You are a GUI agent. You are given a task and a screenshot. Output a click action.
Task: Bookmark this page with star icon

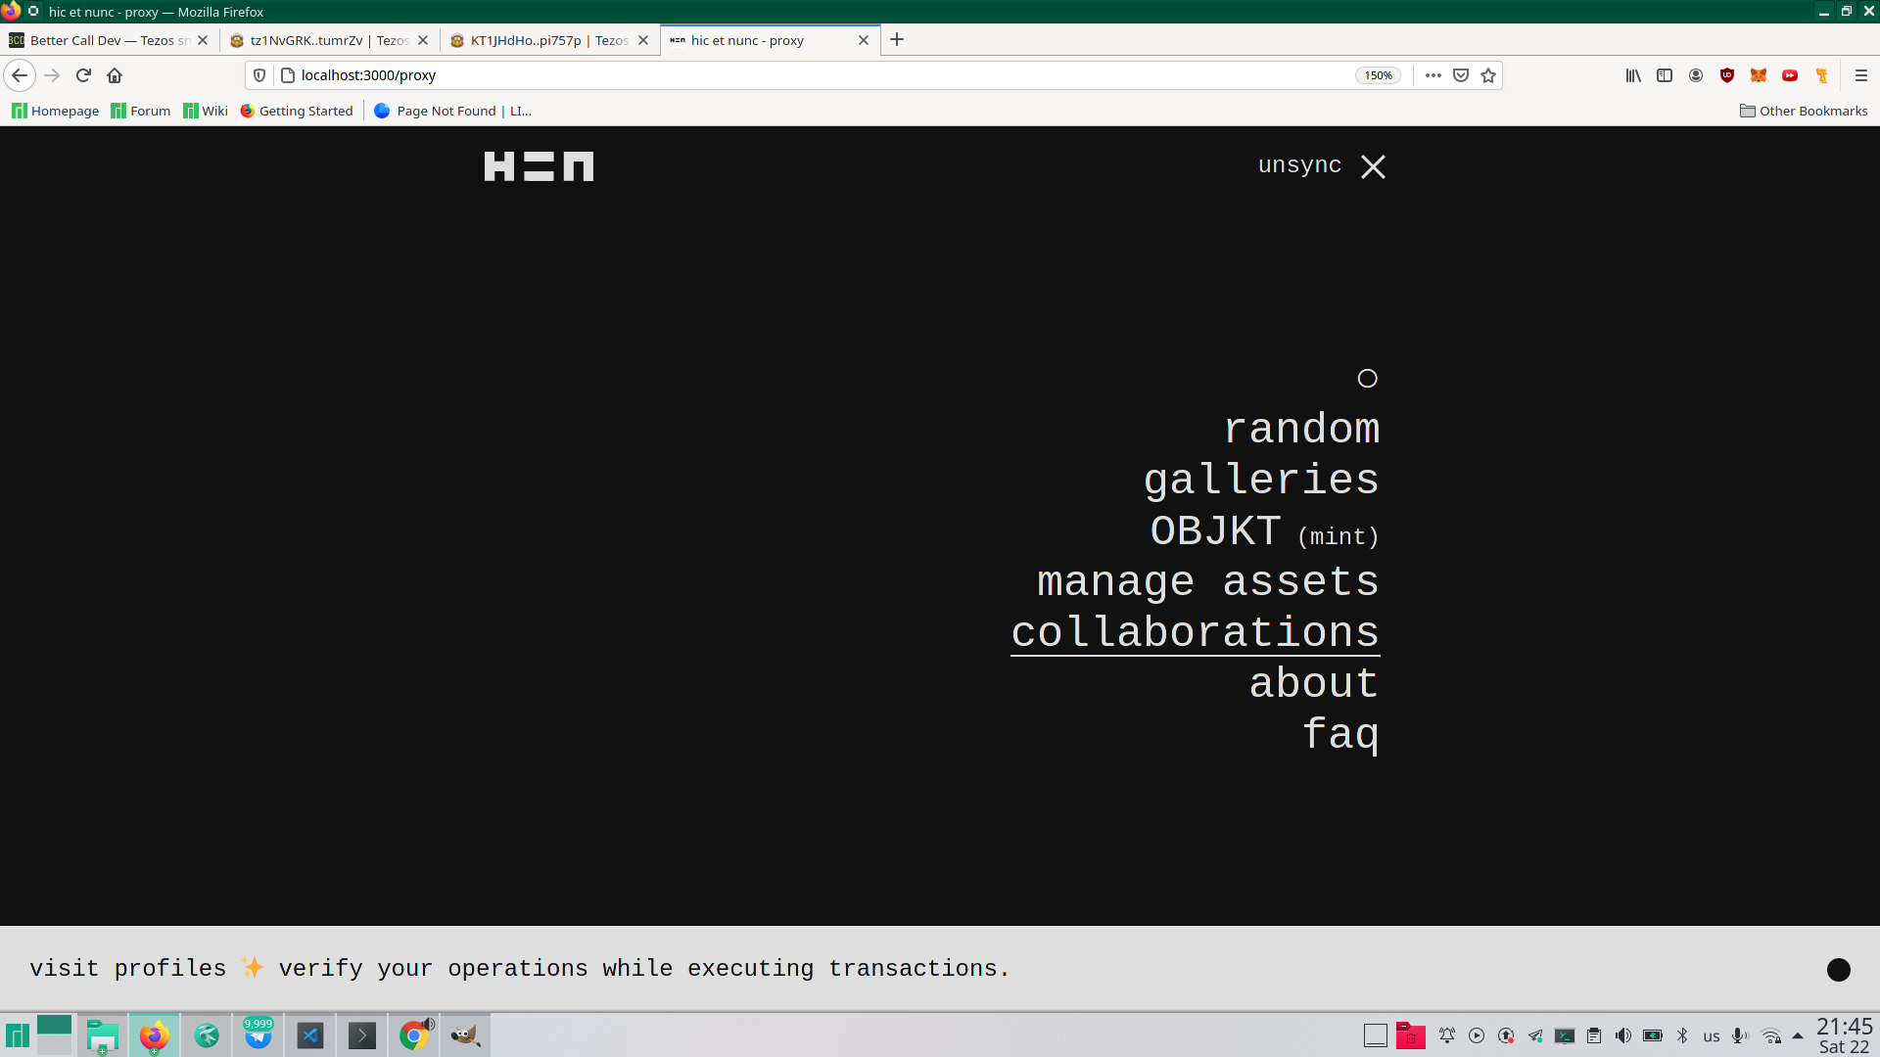point(1488,75)
